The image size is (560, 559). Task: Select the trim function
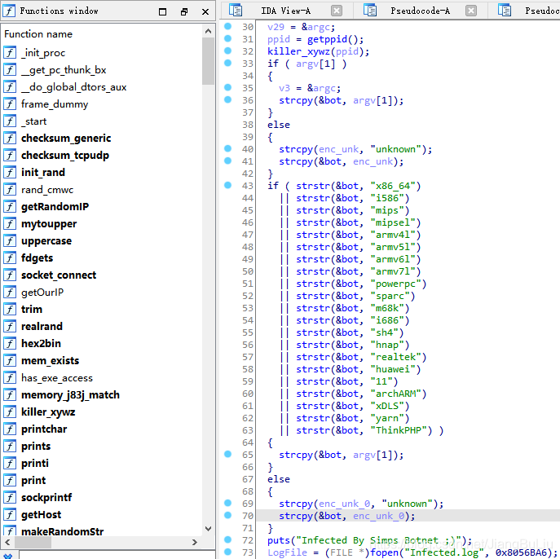click(x=32, y=309)
